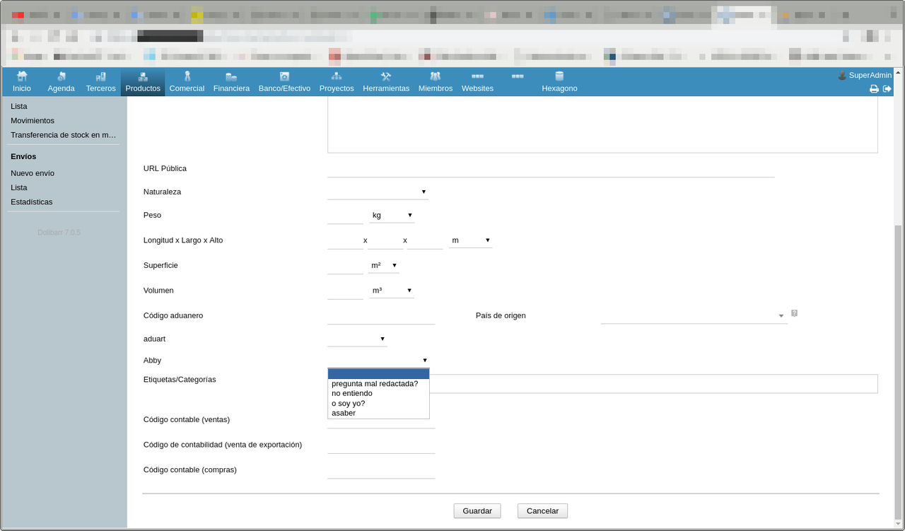Click help icon beside País de origen

point(795,313)
